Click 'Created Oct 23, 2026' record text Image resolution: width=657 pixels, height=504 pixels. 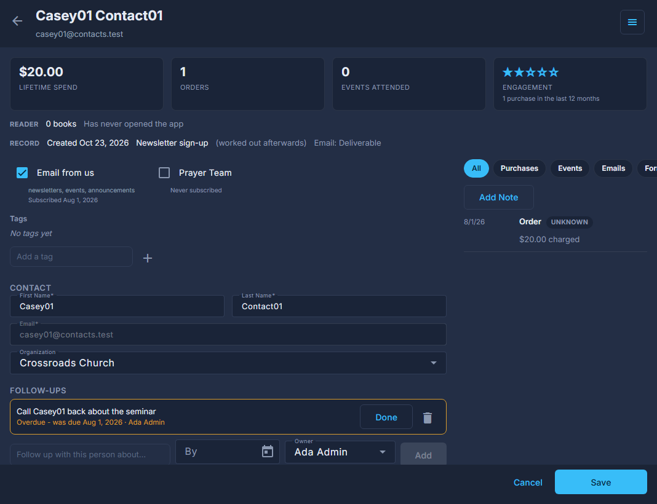87,143
